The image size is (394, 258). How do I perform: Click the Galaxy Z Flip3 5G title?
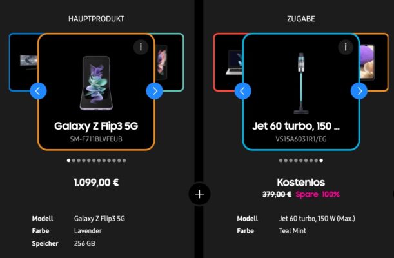96,126
